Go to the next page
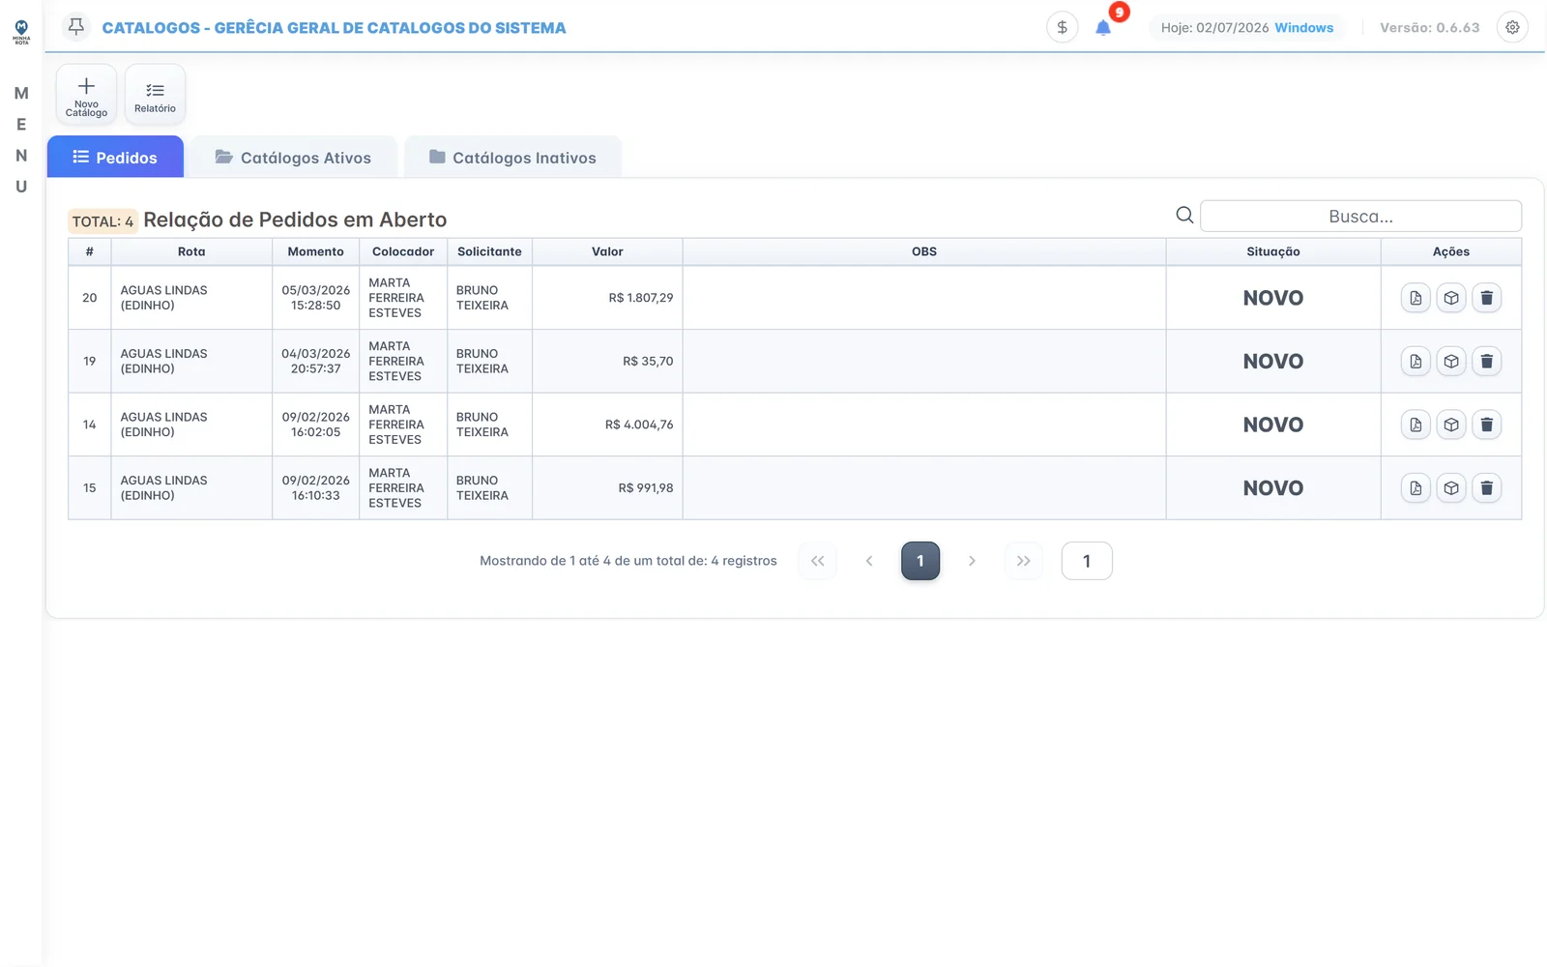Screen dimensions: 1547x967 click(972, 561)
